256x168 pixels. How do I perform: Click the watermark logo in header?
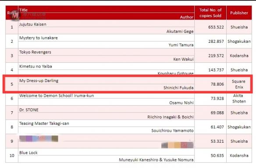click(x=15, y=15)
